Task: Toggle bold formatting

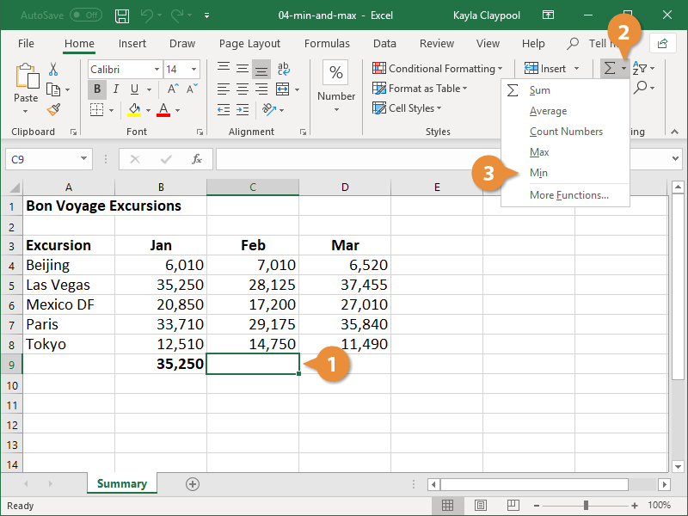Action: [97, 89]
